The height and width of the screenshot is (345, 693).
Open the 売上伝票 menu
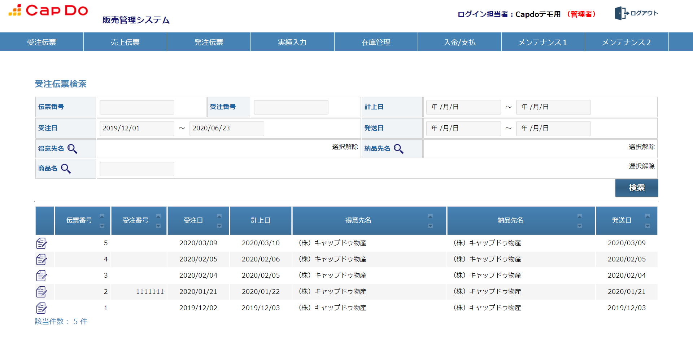tap(125, 42)
